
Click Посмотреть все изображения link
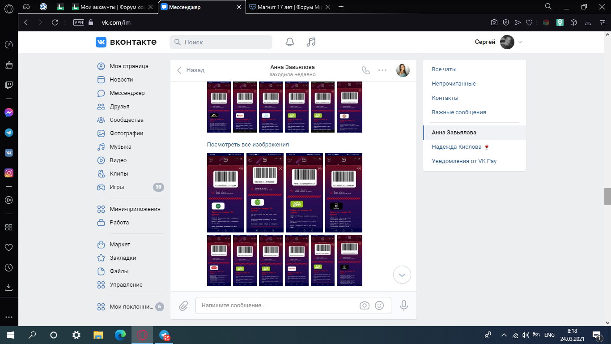(248, 145)
